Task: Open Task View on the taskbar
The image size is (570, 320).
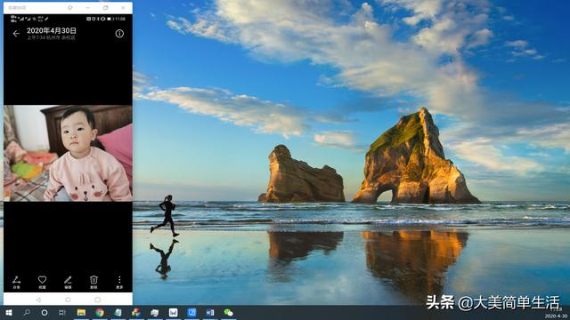Action: point(62,312)
